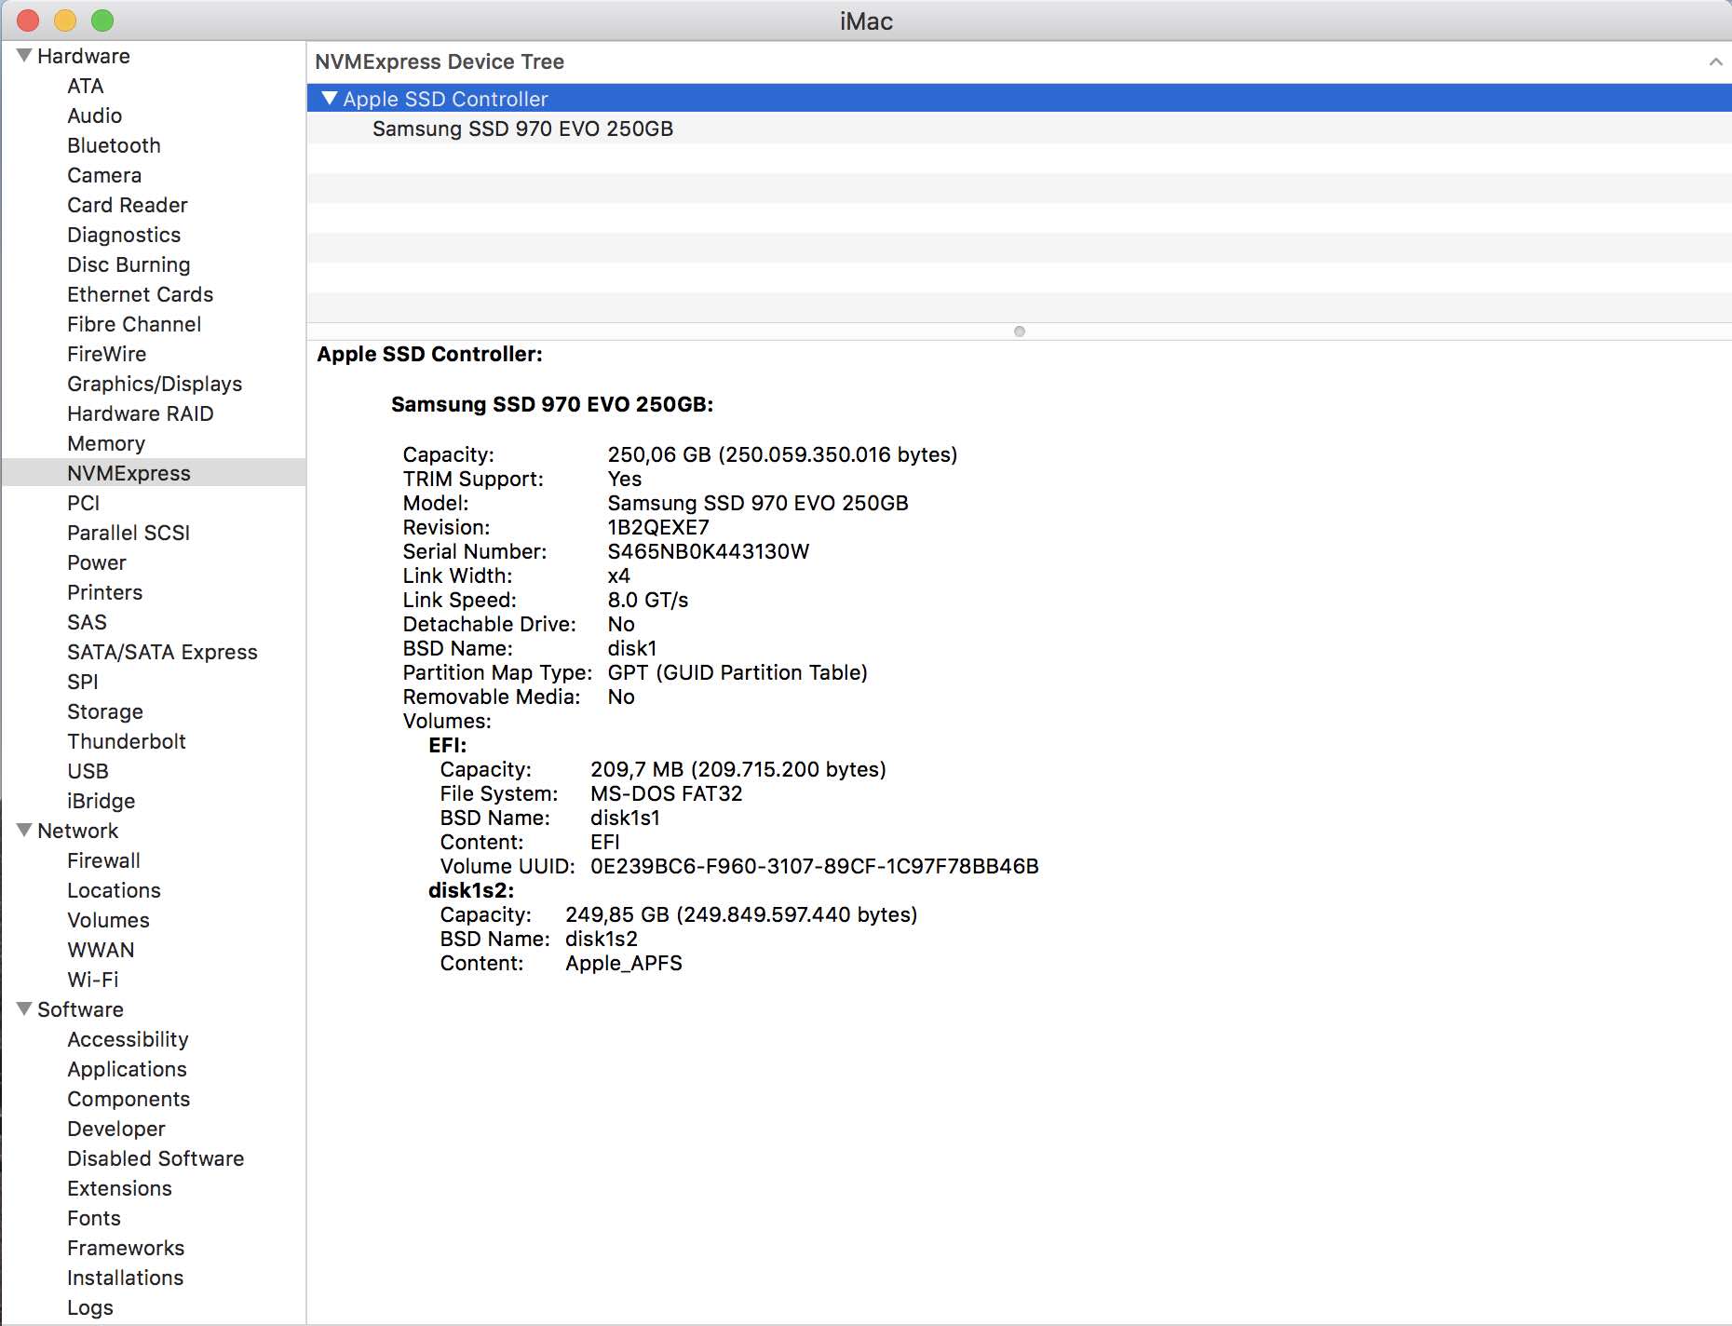Click the Network section header
The image size is (1732, 1326).
point(78,831)
